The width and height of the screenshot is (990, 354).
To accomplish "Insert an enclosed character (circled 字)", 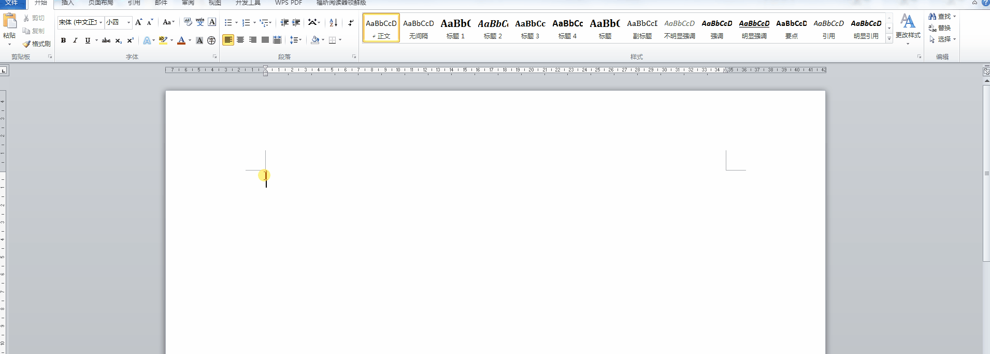I will tap(211, 40).
